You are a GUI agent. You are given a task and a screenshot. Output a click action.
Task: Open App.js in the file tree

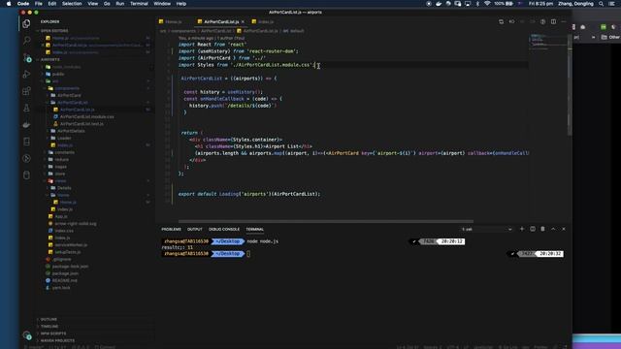pos(61,216)
